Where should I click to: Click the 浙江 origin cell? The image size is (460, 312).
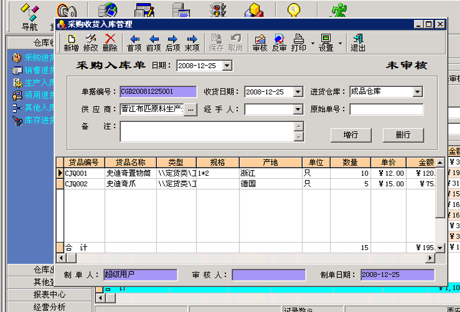[x=271, y=173]
